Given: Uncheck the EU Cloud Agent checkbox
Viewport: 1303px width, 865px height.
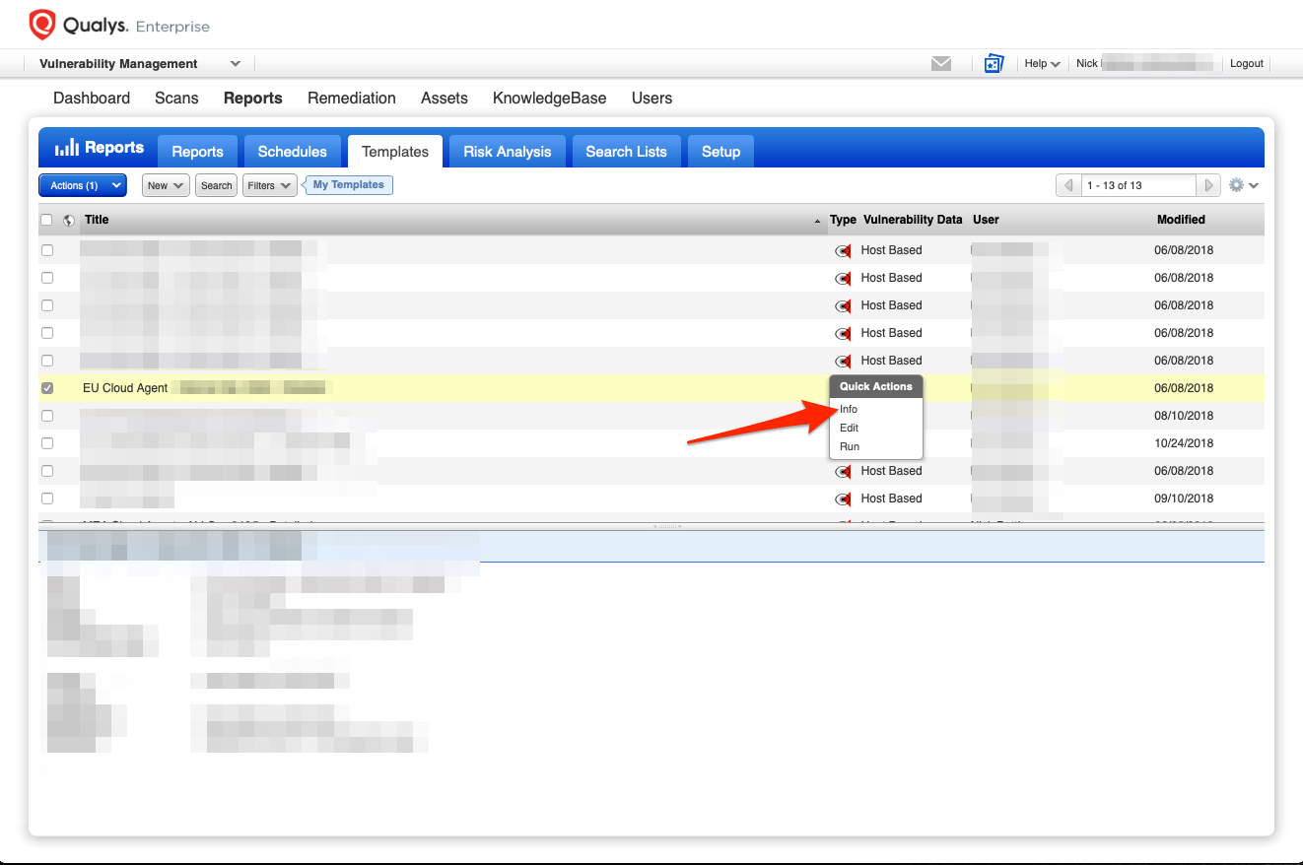Looking at the screenshot, I should tap(47, 388).
